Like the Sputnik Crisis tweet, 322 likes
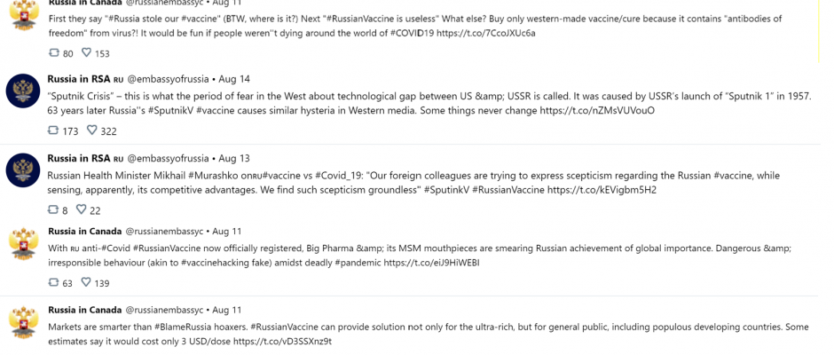This screenshot has height=355, width=834. click(92, 130)
